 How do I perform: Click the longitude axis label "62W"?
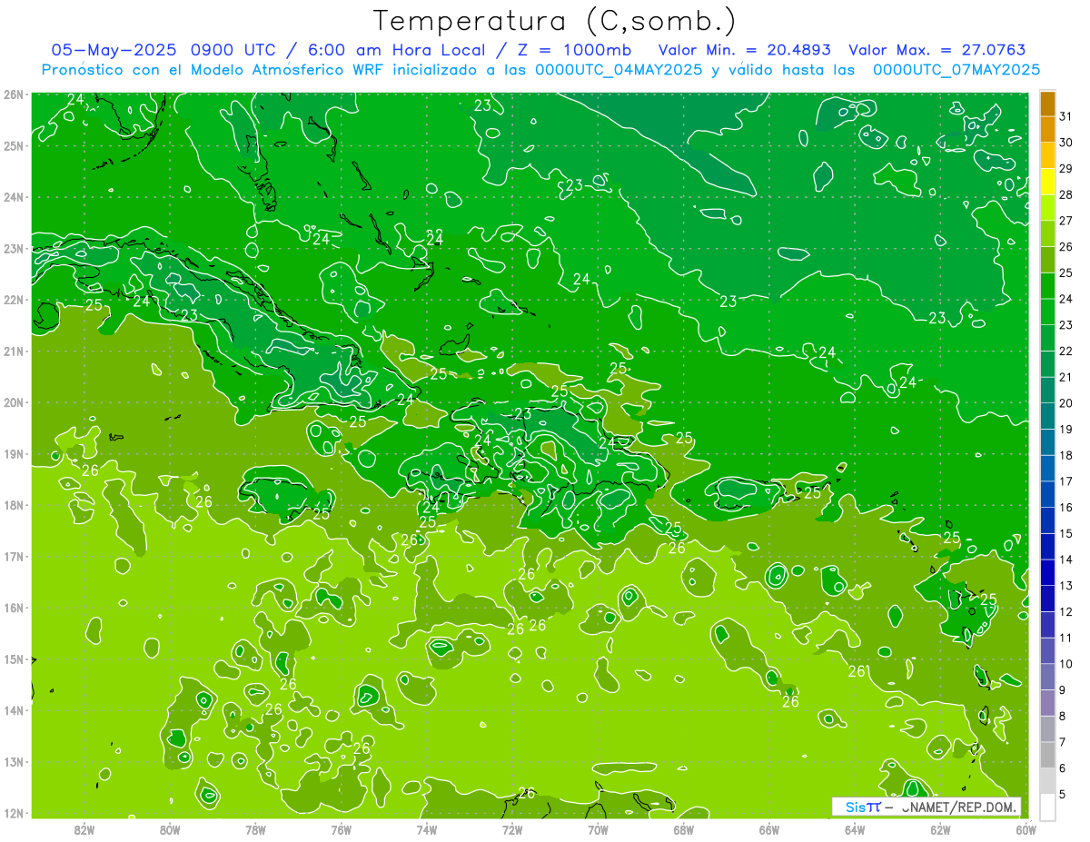(940, 830)
